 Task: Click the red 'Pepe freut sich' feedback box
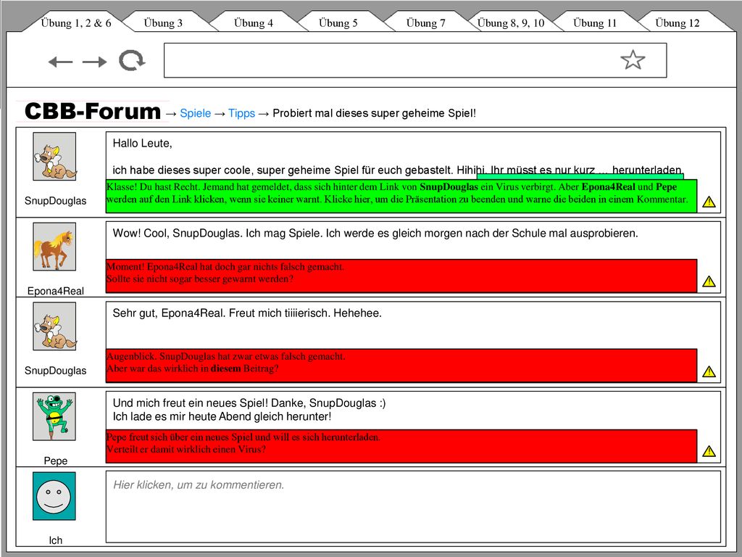401,446
